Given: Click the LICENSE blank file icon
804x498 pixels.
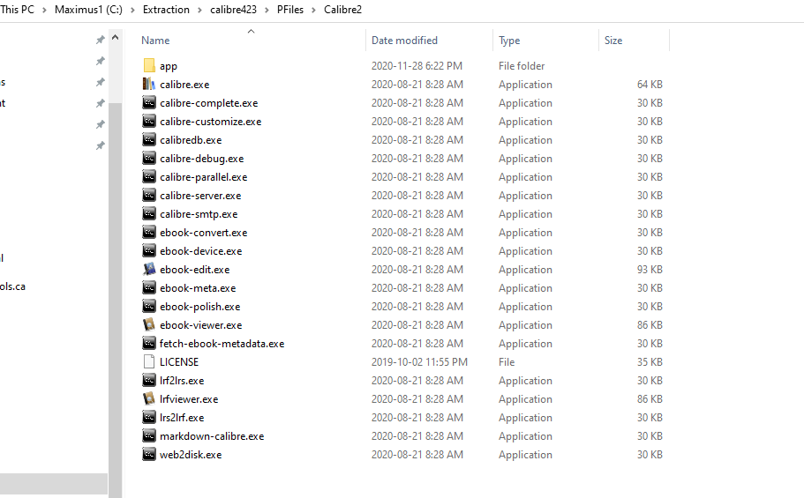Looking at the screenshot, I should tap(148, 361).
